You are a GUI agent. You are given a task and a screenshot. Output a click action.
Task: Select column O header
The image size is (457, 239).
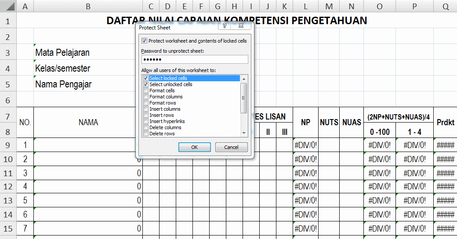coord(380,6)
